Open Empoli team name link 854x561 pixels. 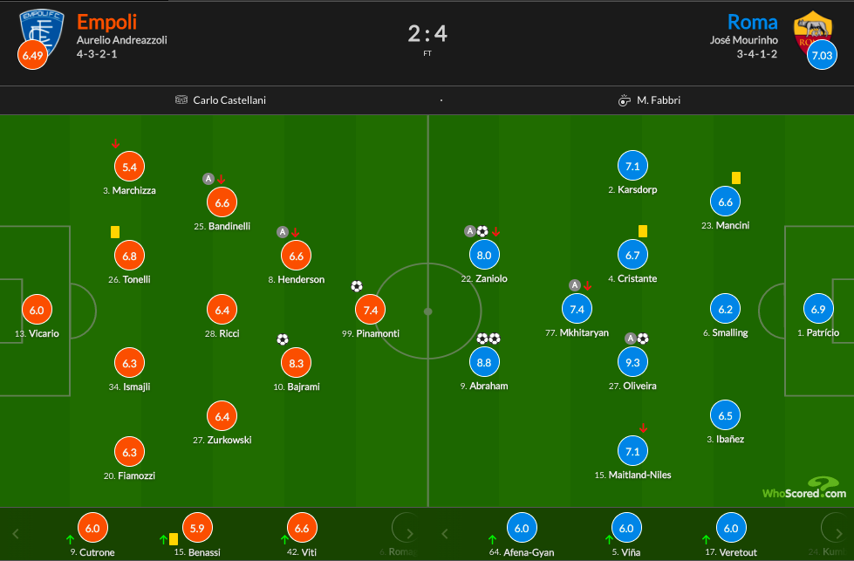tap(106, 23)
